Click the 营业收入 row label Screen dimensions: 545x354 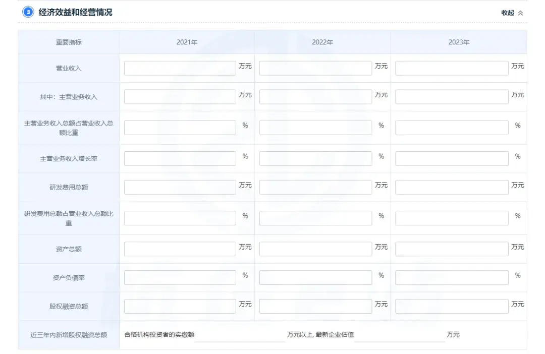[x=69, y=69]
